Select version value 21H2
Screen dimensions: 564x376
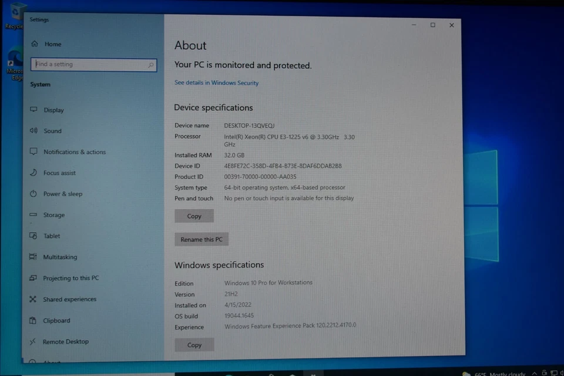point(231,294)
